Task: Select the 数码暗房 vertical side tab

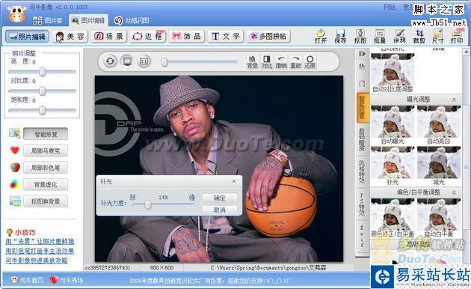Action: [x=362, y=139]
